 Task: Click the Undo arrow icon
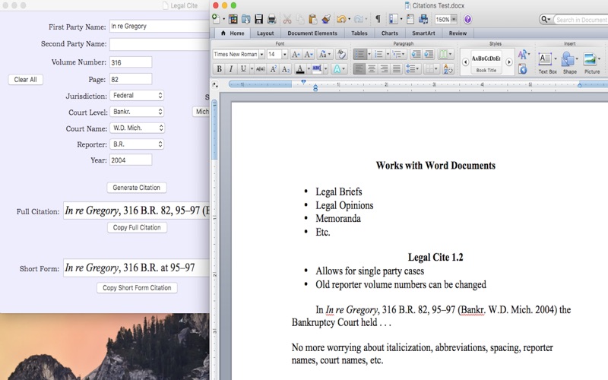[341, 19]
